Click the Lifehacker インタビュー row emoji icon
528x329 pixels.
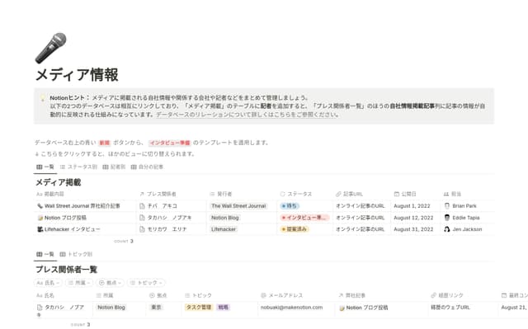point(40,229)
